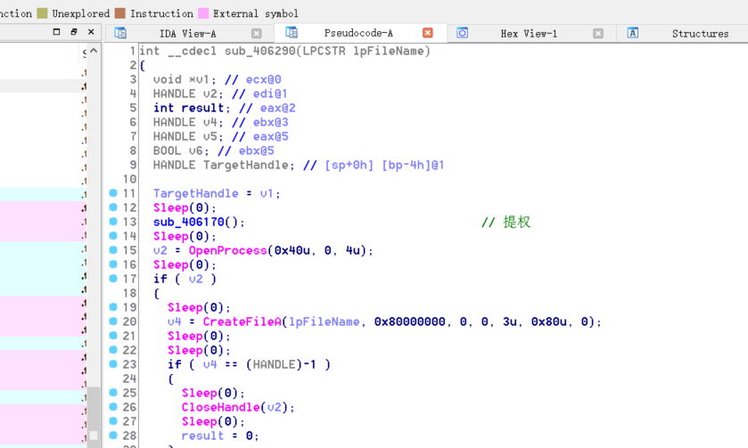Click the Instruction legend color swatch
The width and height of the screenshot is (748, 448).
coord(120,13)
